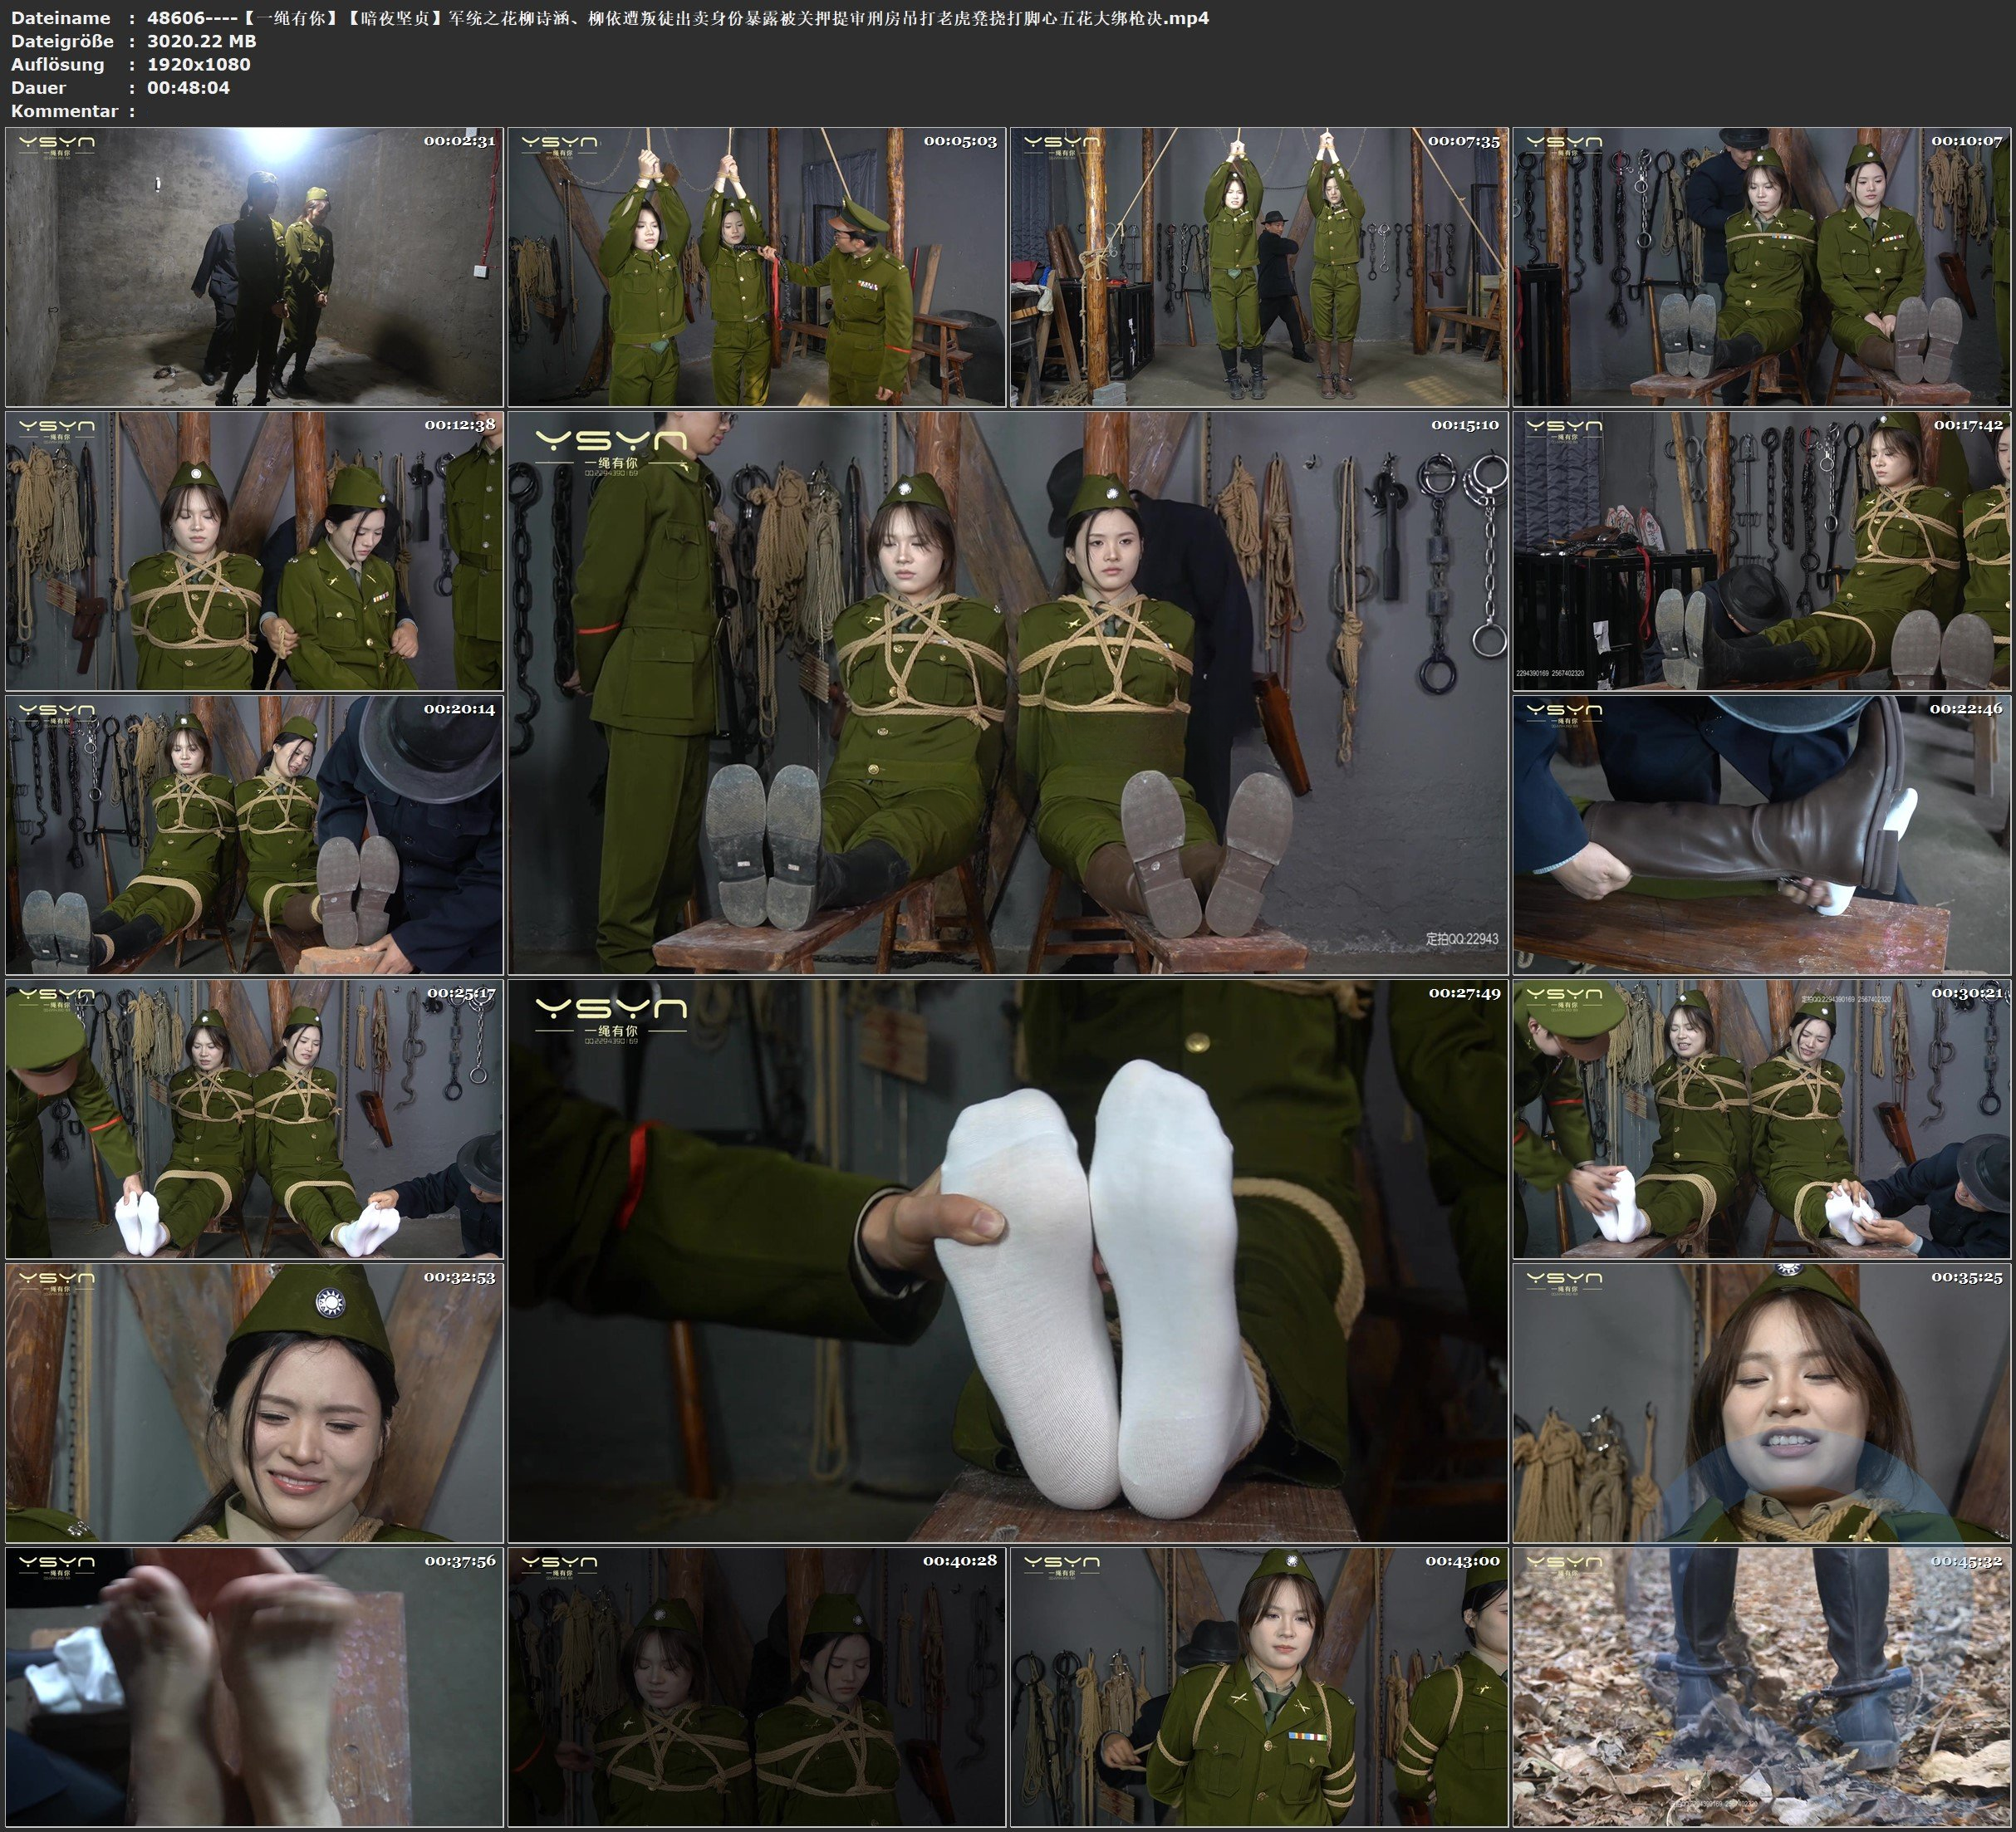
Task: Select the 00:25:17 thumbnail
Action: (254, 1118)
